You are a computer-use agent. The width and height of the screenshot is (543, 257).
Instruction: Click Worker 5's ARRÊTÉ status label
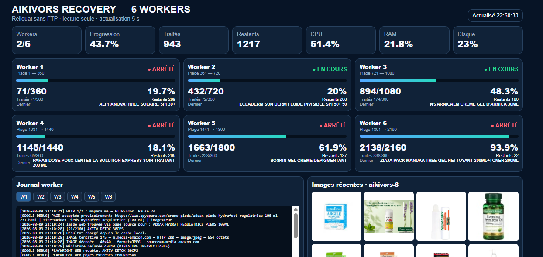coord(333,125)
